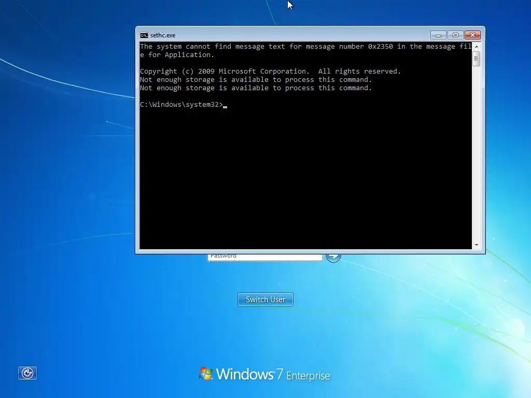The height and width of the screenshot is (398, 531).
Task: Click the sethc.exe title bar text
Action: click(x=163, y=35)
